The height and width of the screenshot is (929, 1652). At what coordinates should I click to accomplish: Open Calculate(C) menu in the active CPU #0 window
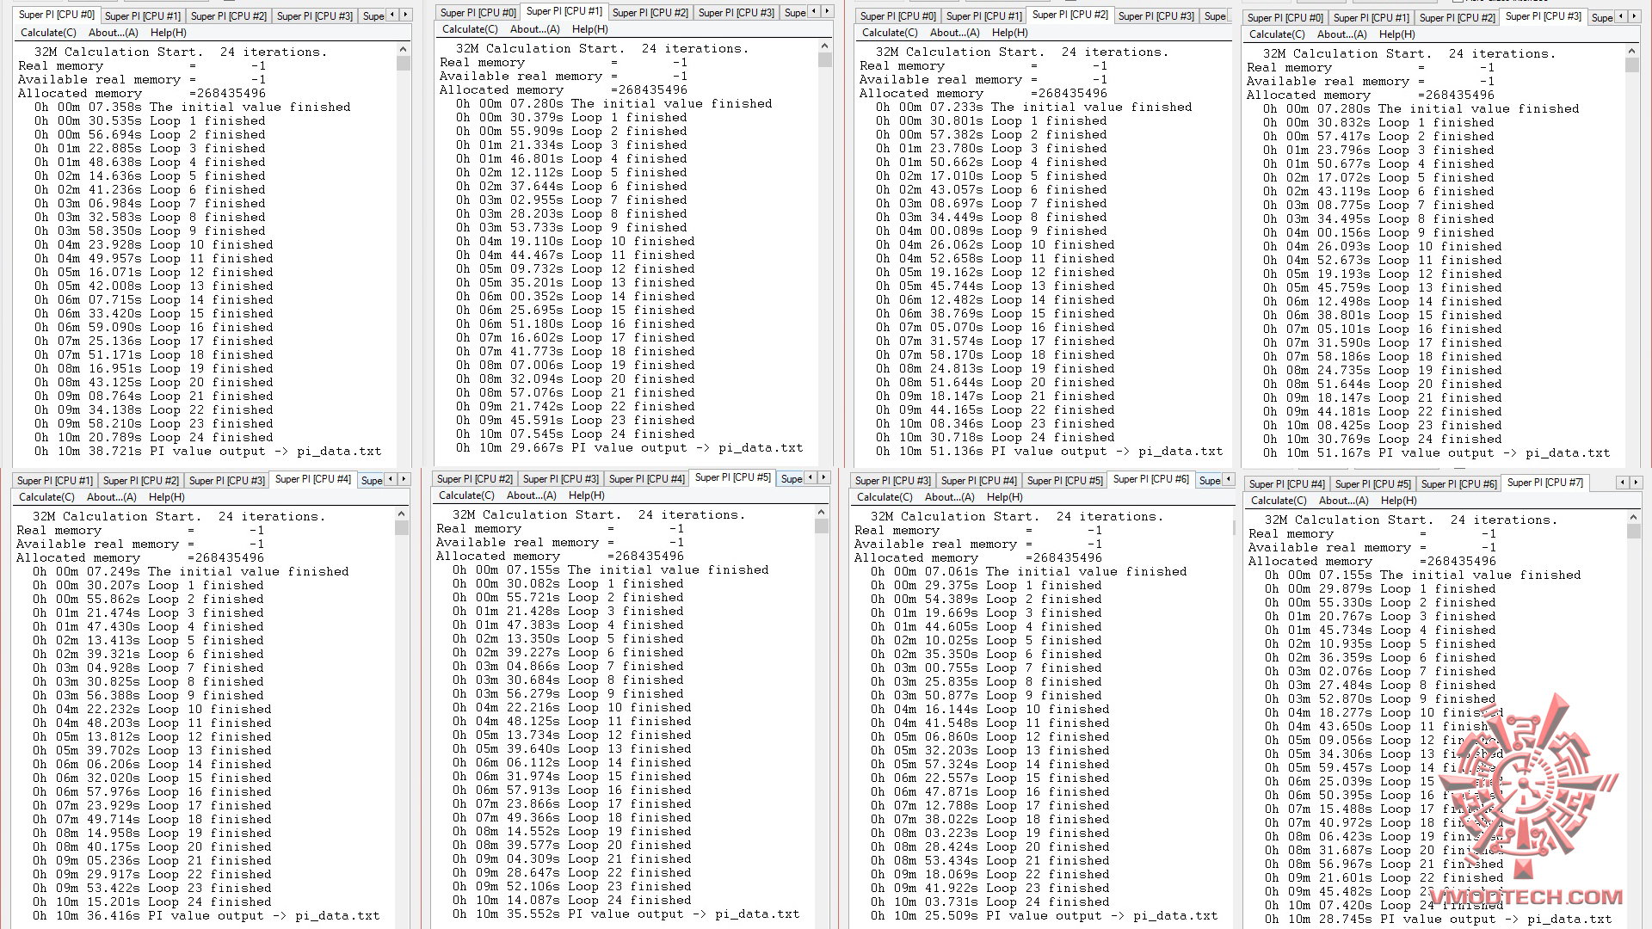48,33
